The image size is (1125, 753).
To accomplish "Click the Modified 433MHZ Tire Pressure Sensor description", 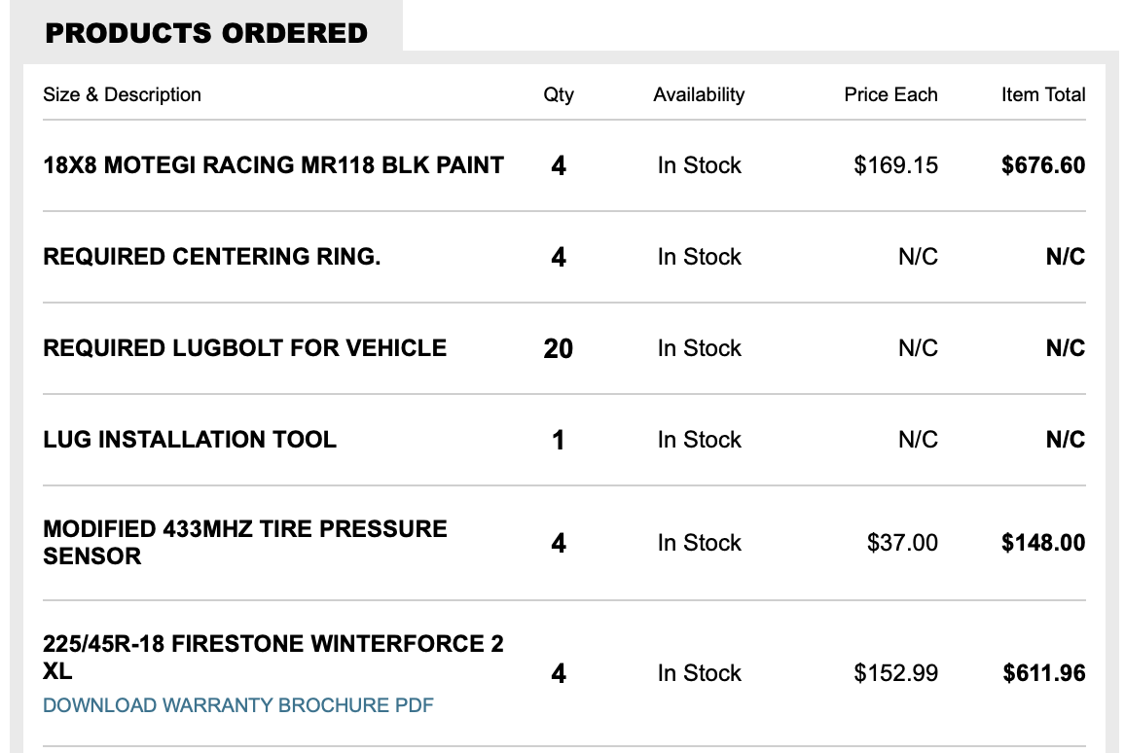I will (x=245, y=542).
